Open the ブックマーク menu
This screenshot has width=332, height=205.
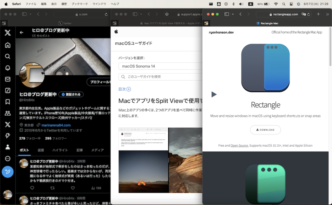coord(79,4)
